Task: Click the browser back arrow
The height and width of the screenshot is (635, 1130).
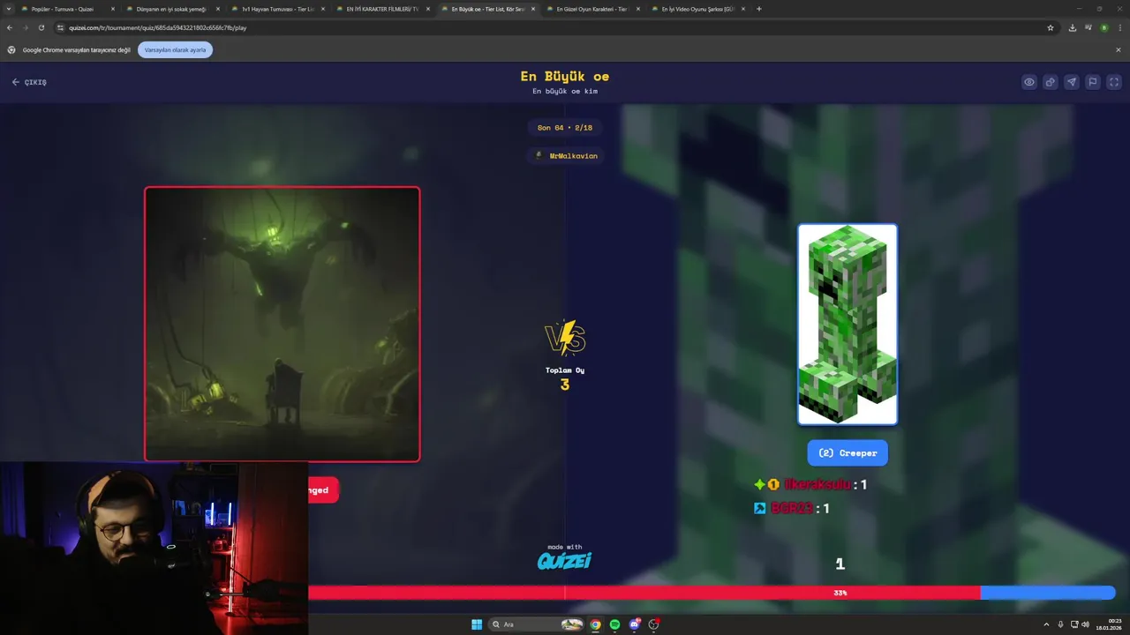Action: pyautogui.click(x=10, y=27)
